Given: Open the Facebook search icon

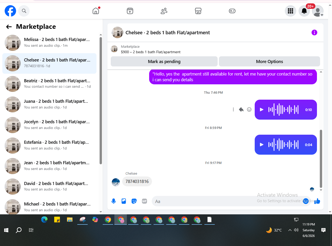Looking at the screenshot, I should [24, 11].
